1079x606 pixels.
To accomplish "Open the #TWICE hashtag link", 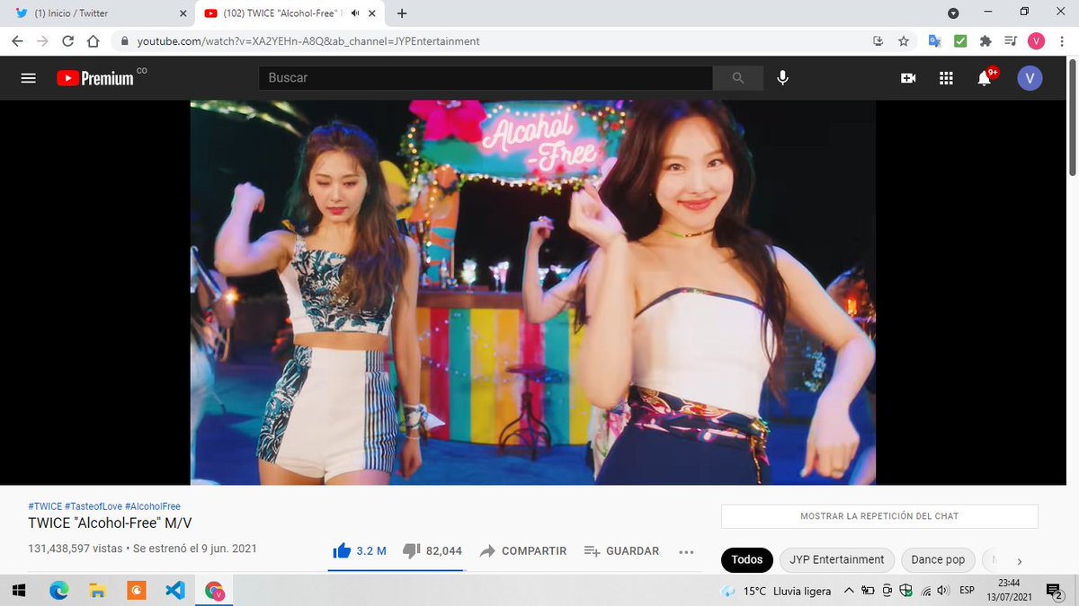I will pos(46,506).
